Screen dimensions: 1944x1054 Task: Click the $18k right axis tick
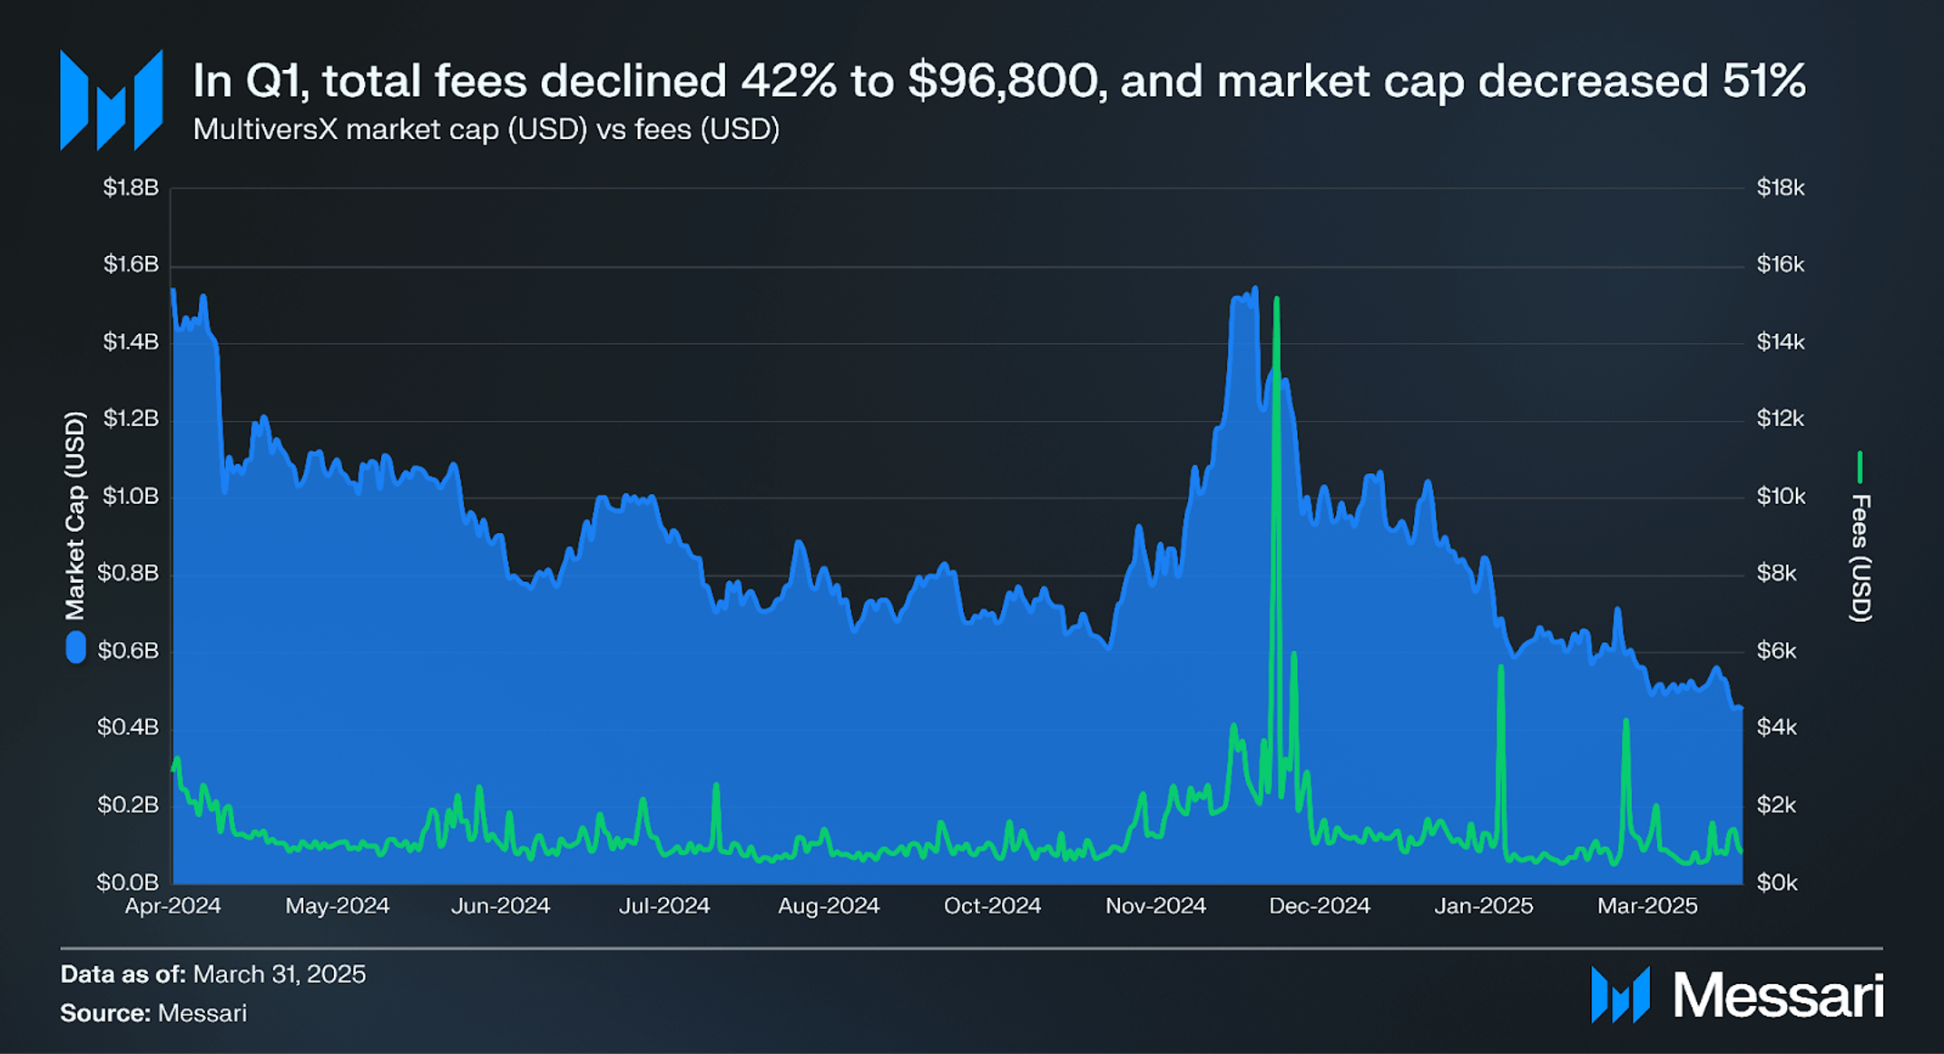point(1781,188)
